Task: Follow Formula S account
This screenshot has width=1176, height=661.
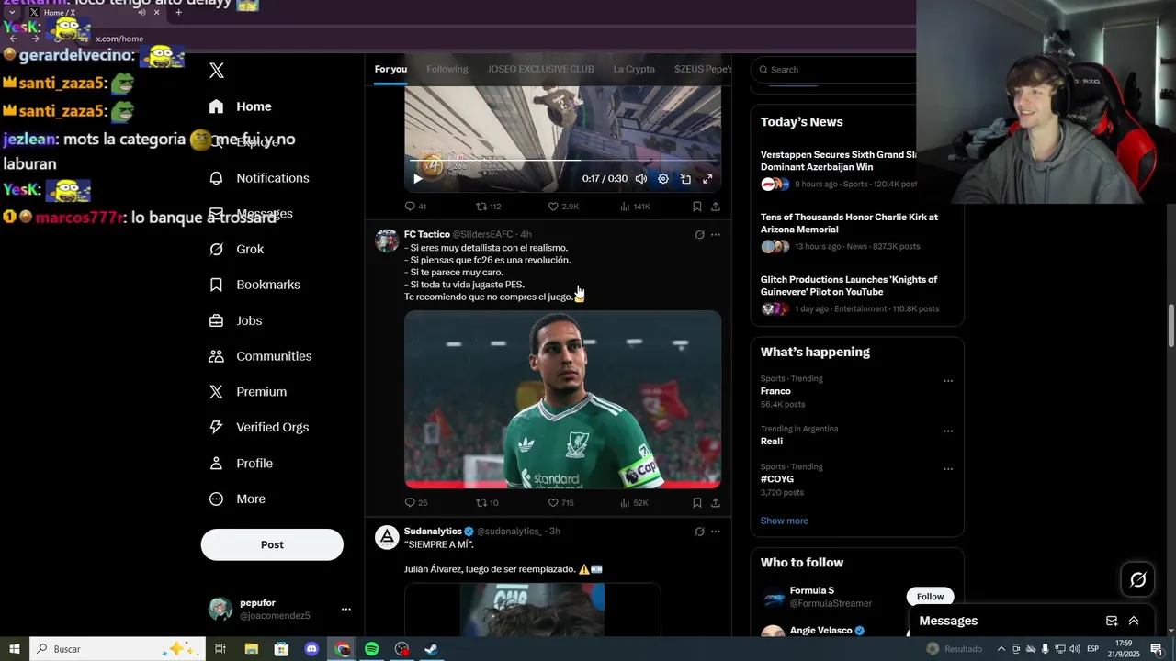Action: pyautogui.click(x=930, y=597)
